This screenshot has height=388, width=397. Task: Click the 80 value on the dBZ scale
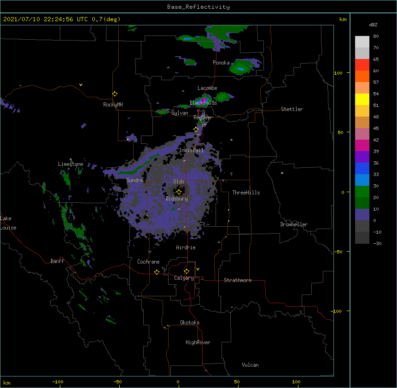pyautogui.click(x=376, y=36)
